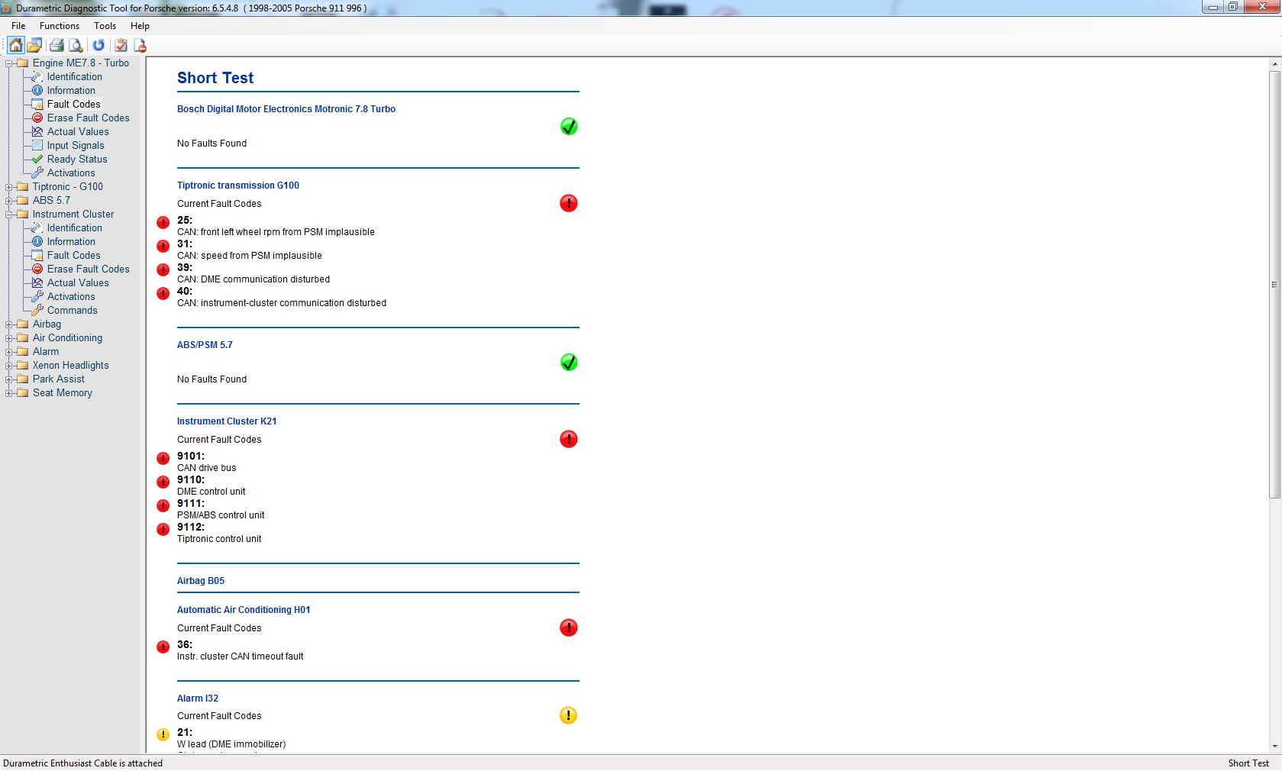Open the File menu
Screen dimensions: 1282x771
[18, 26]
